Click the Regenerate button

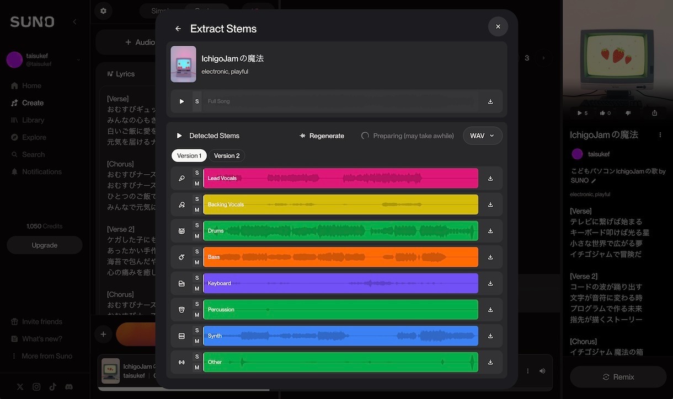click(322, 136)
